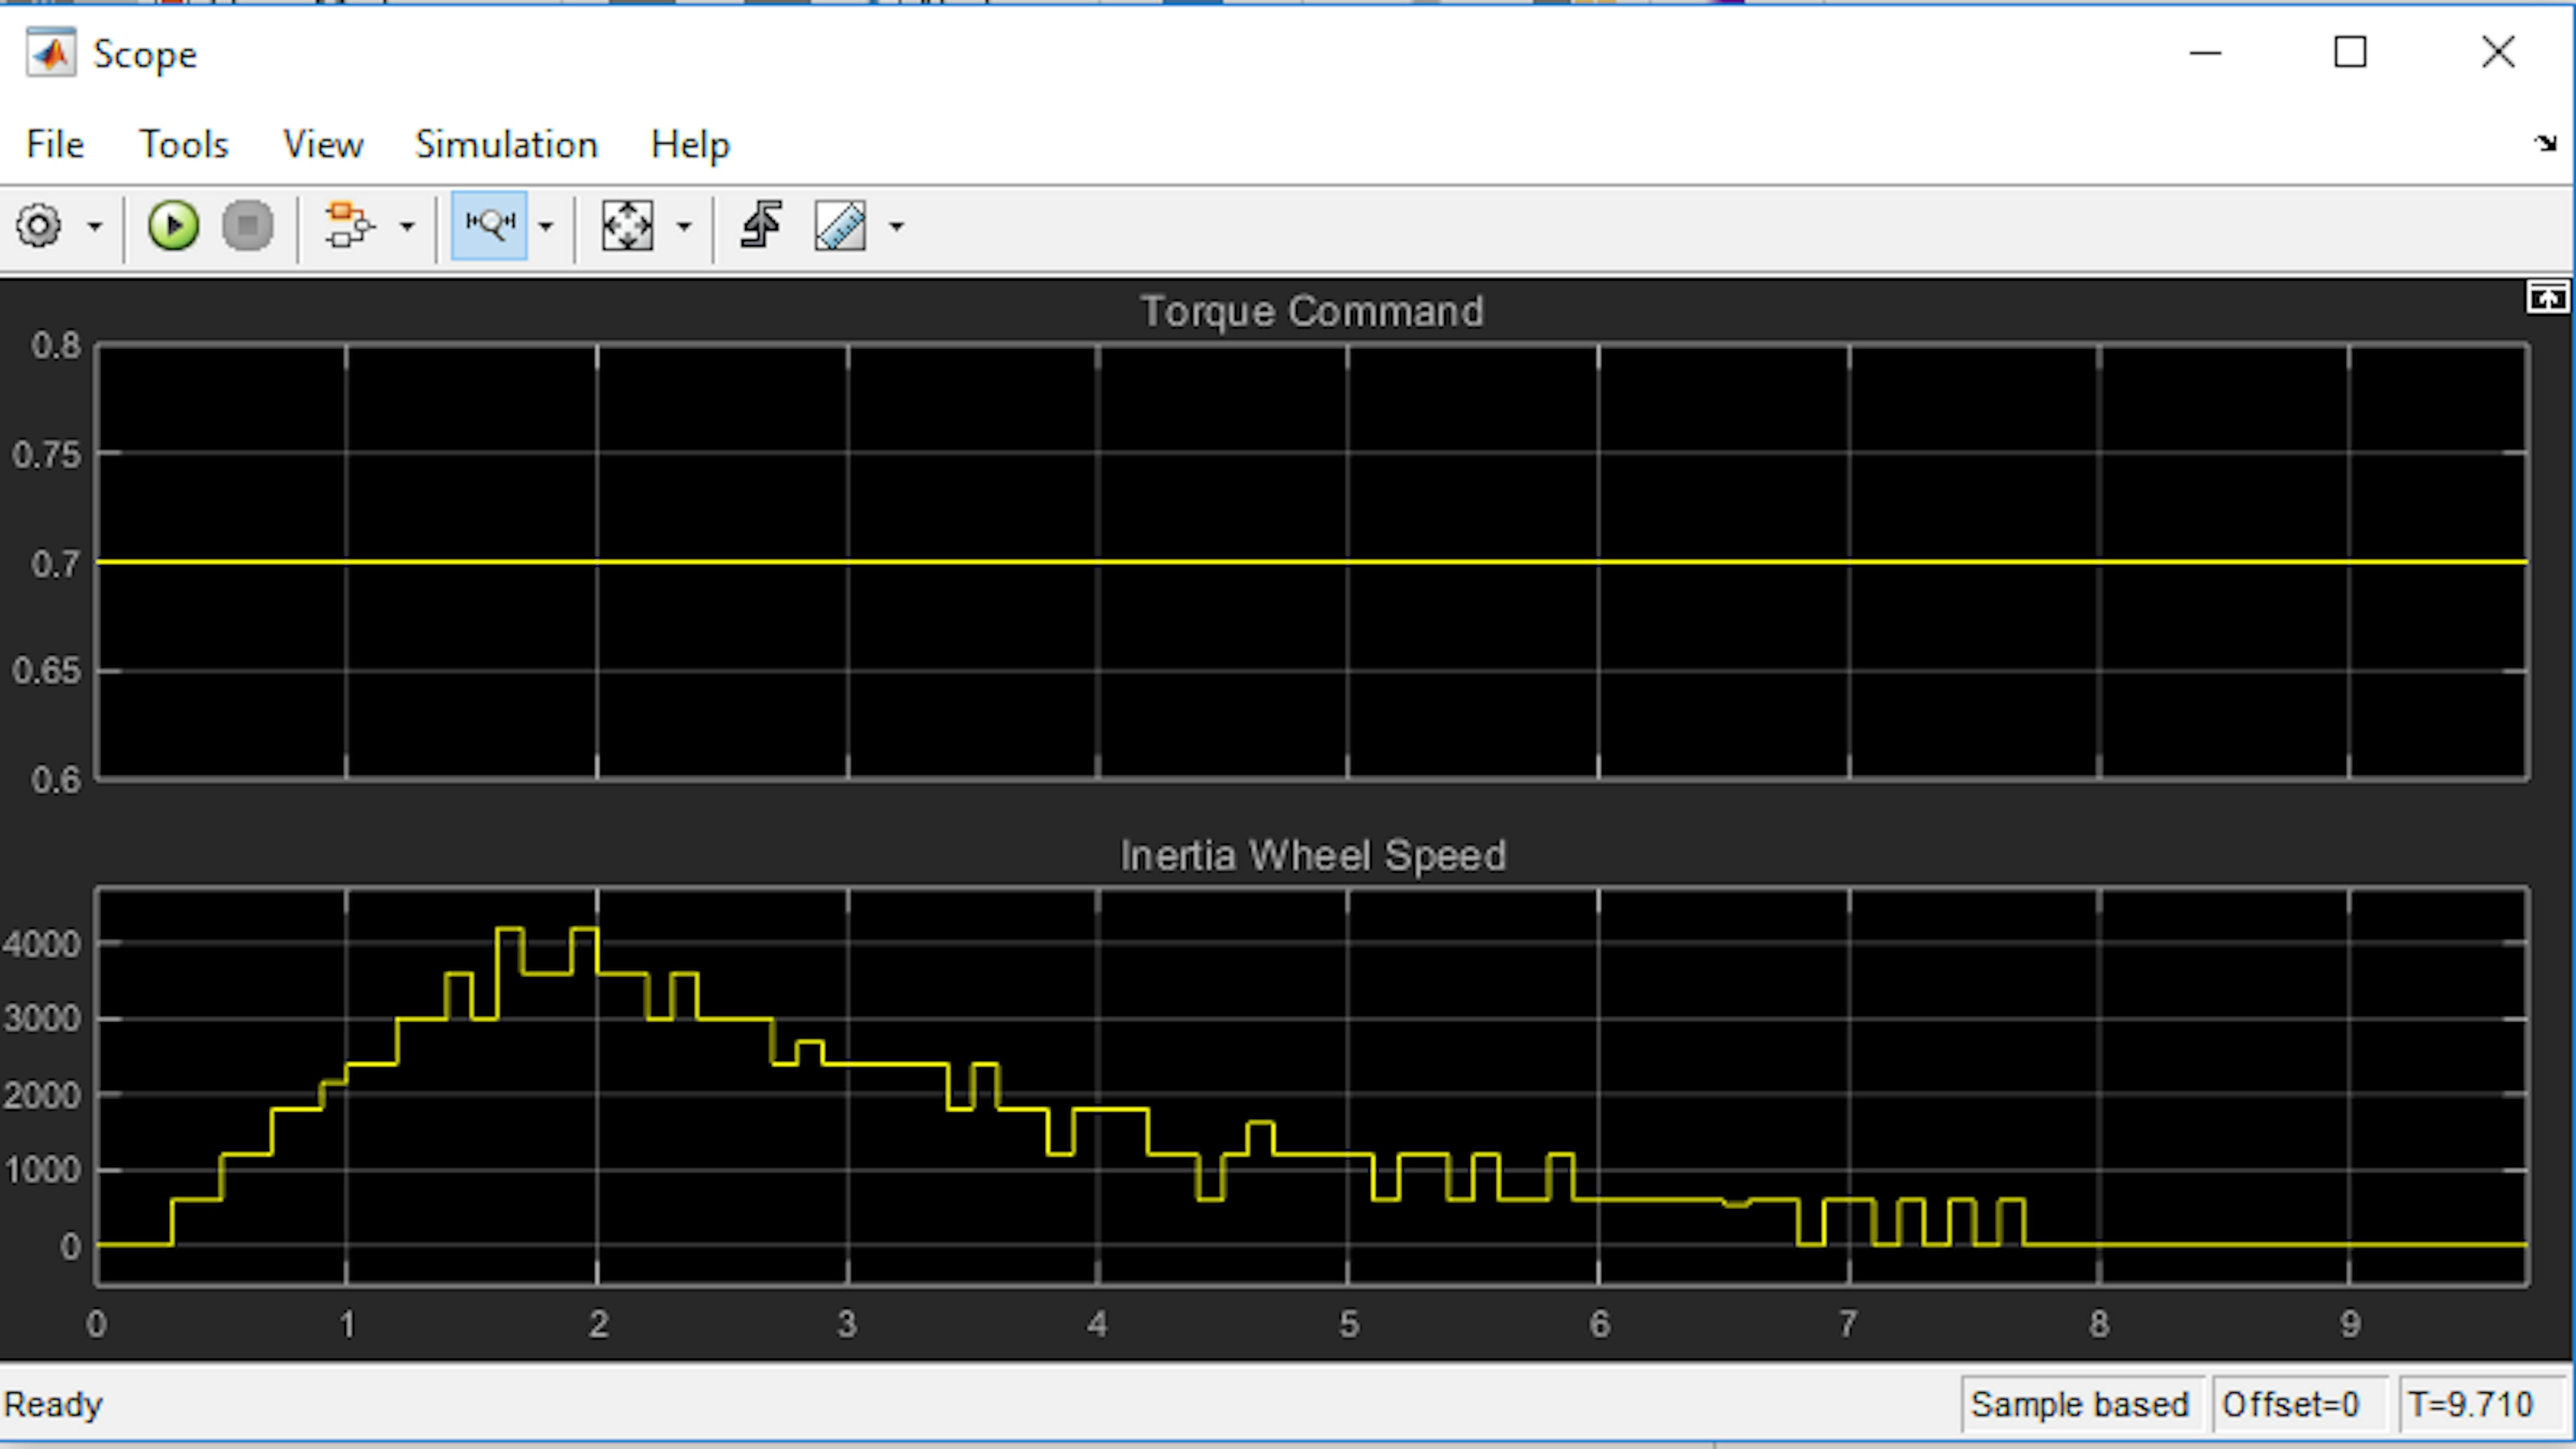This screenshot has width=2576, height=1449.
Task: Open the File menu
Action: click(55, 145)
